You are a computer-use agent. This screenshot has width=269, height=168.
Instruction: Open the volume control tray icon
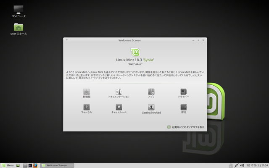pyautogui.click(x=242, y=165)
